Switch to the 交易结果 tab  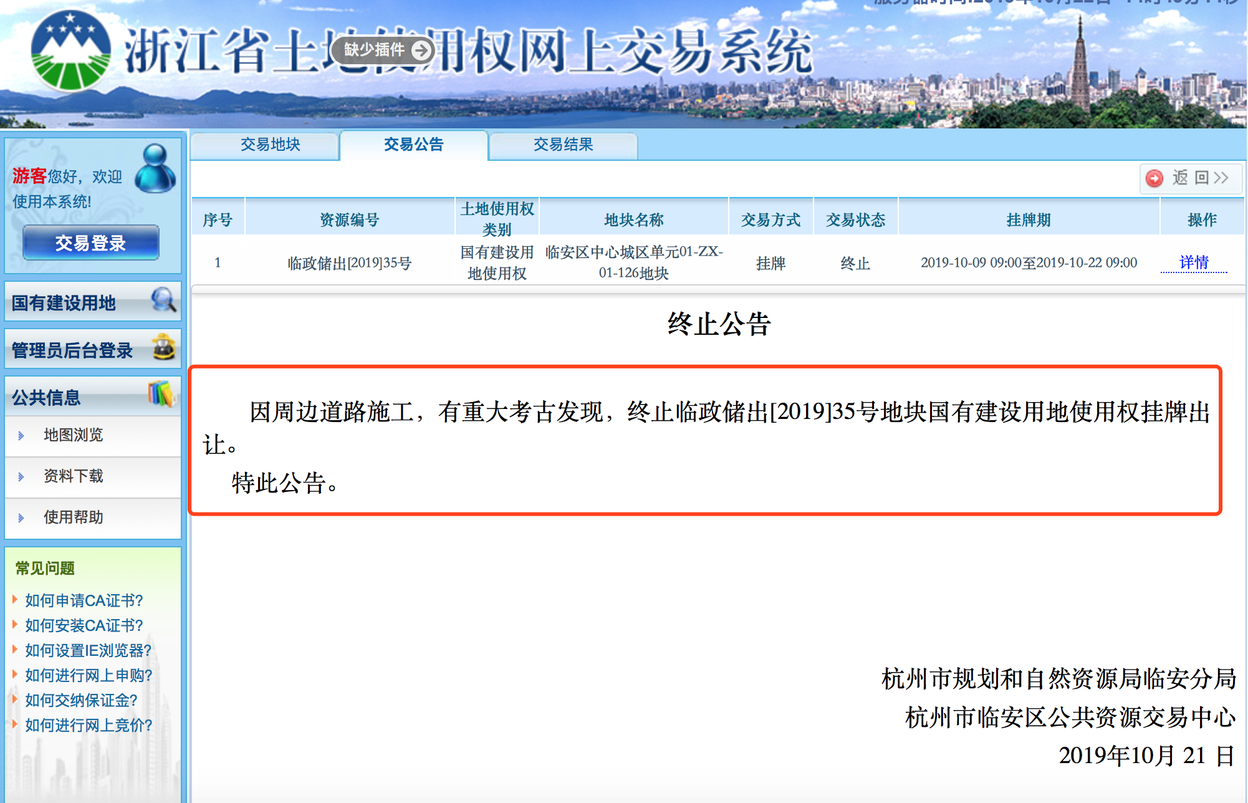(x=563, y=145)
